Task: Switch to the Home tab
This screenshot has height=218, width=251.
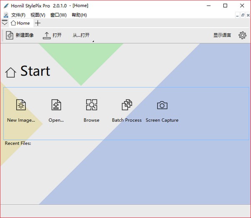Action: point(20,23)
